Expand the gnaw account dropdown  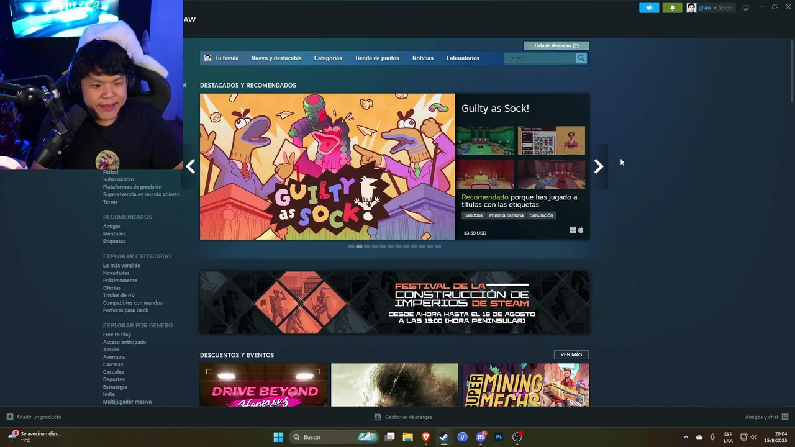tap(715, 8)
